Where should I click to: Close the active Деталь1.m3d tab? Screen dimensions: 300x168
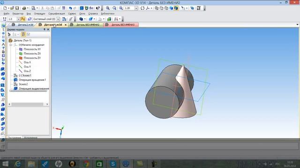[x=66, y=25]
